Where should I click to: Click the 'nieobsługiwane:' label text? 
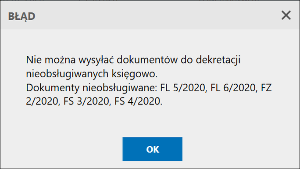120,88
